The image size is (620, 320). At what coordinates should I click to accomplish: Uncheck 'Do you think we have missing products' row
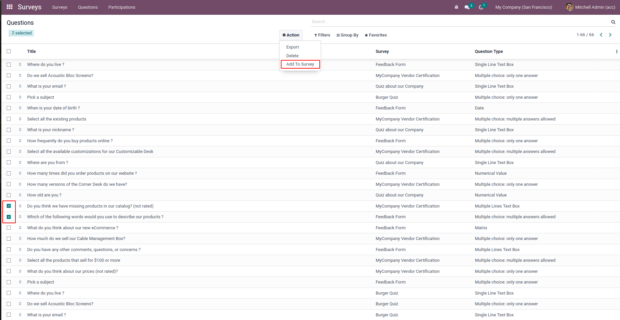tap(9, 206)
